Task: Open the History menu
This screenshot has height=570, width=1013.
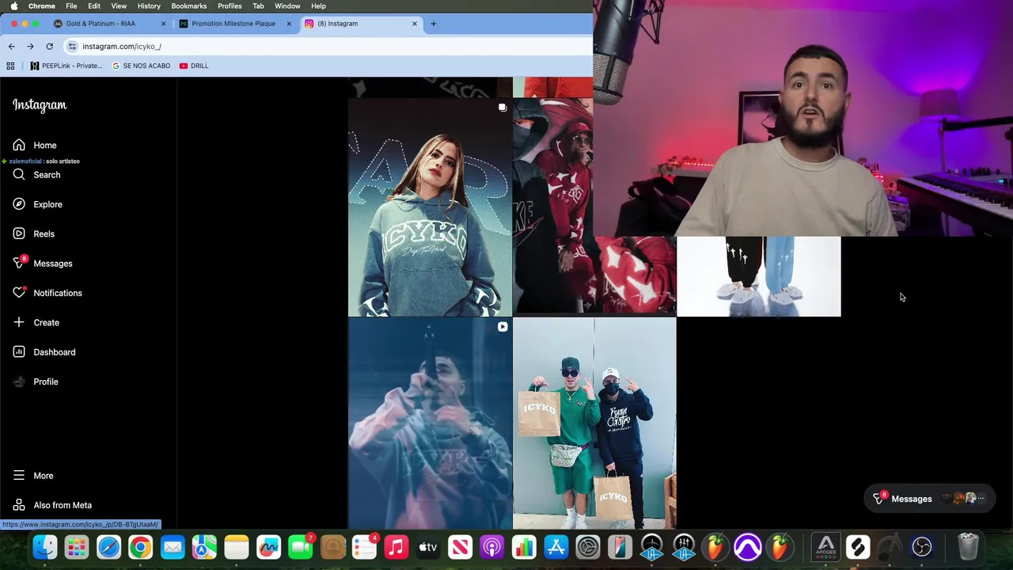Action: point(149,6)
